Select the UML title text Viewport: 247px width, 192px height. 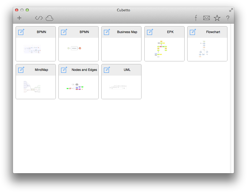127,70
